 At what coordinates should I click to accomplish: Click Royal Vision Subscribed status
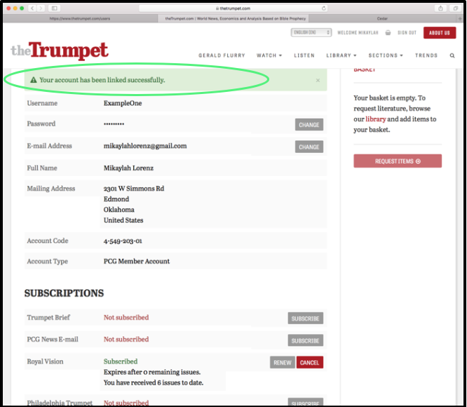tap(121, 361)
